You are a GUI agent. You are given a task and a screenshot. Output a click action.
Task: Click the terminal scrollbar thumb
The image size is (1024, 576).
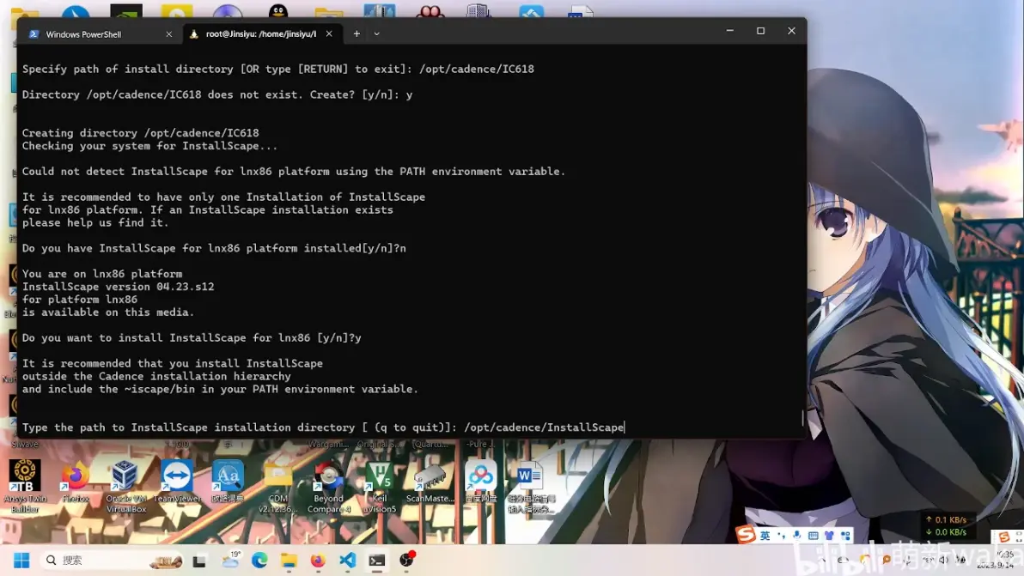[x=802, y=417]
